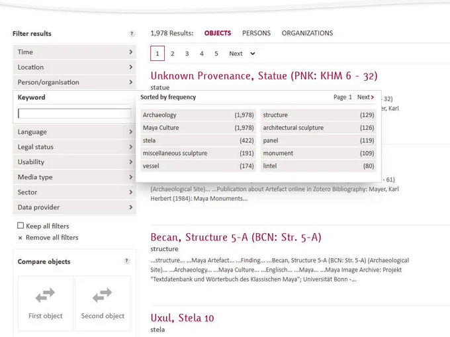Click the Next results page link
Viewport: 450px width, 337px height.
click(x=236, y=54)
